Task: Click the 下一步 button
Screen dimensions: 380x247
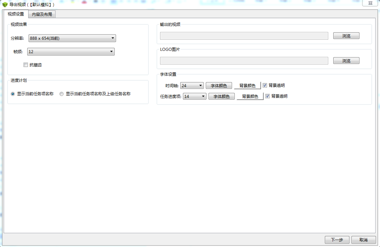Action: (x=337, y=240)
